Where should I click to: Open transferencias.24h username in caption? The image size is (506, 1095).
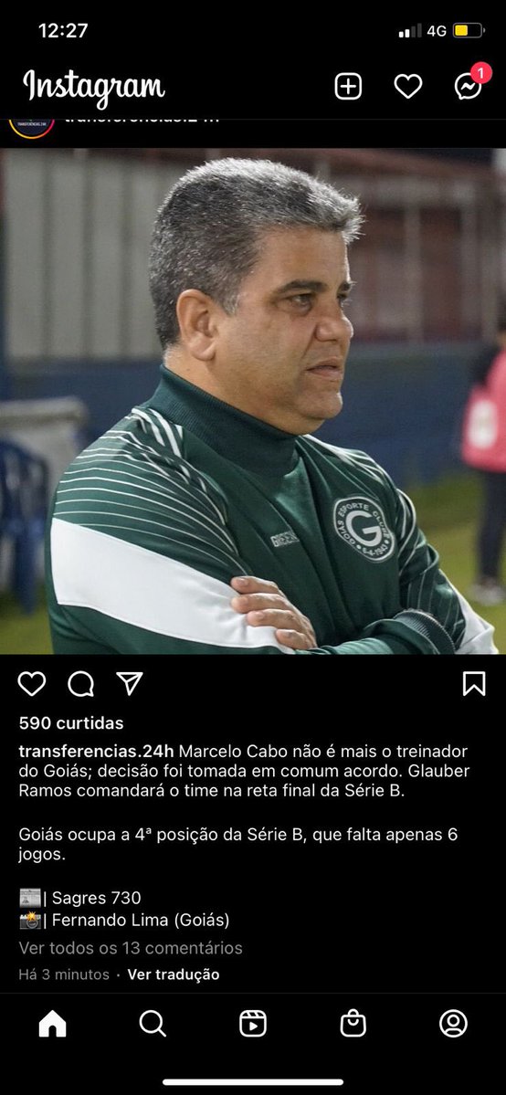96,752
